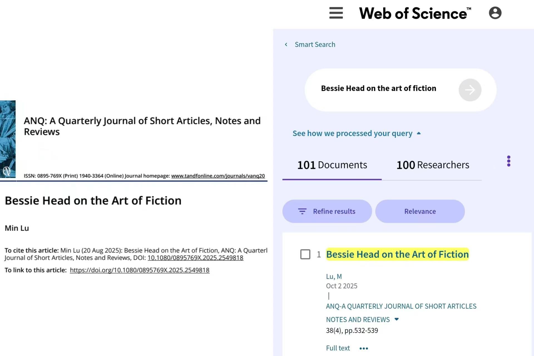Switch to the 100 Researchers tab
Image resolution: width=534 pixels, height=356 pixels.
(x=432, y=165)
